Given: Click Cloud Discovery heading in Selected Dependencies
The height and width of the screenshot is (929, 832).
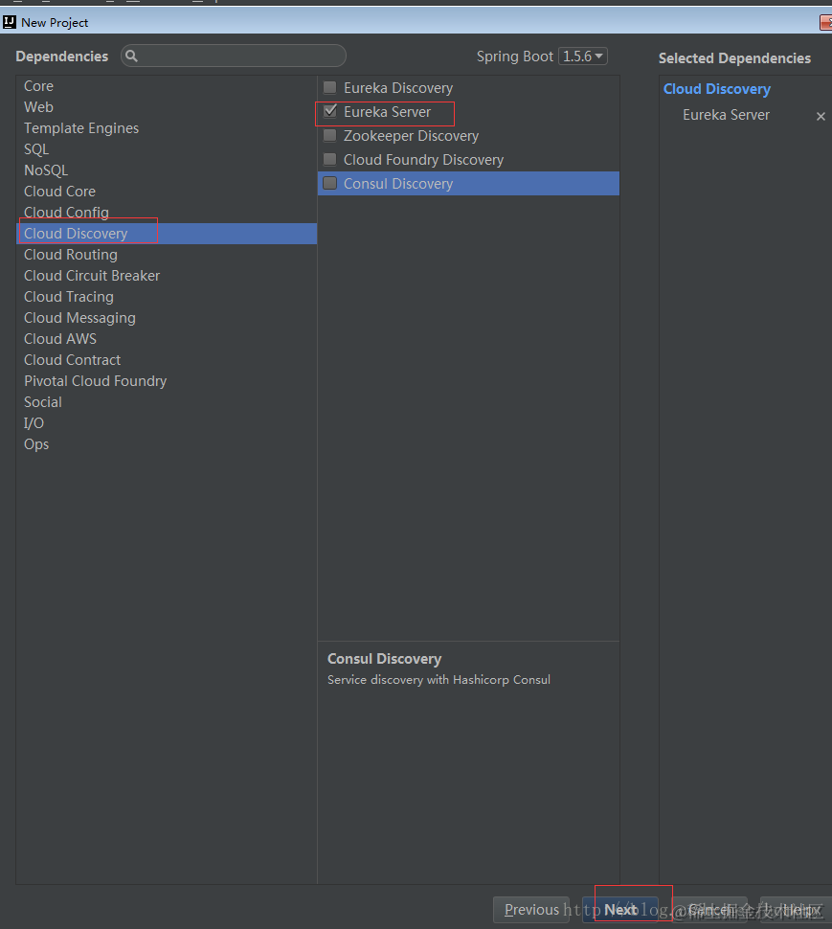Looking at the screenshot, I should point(716,89).
